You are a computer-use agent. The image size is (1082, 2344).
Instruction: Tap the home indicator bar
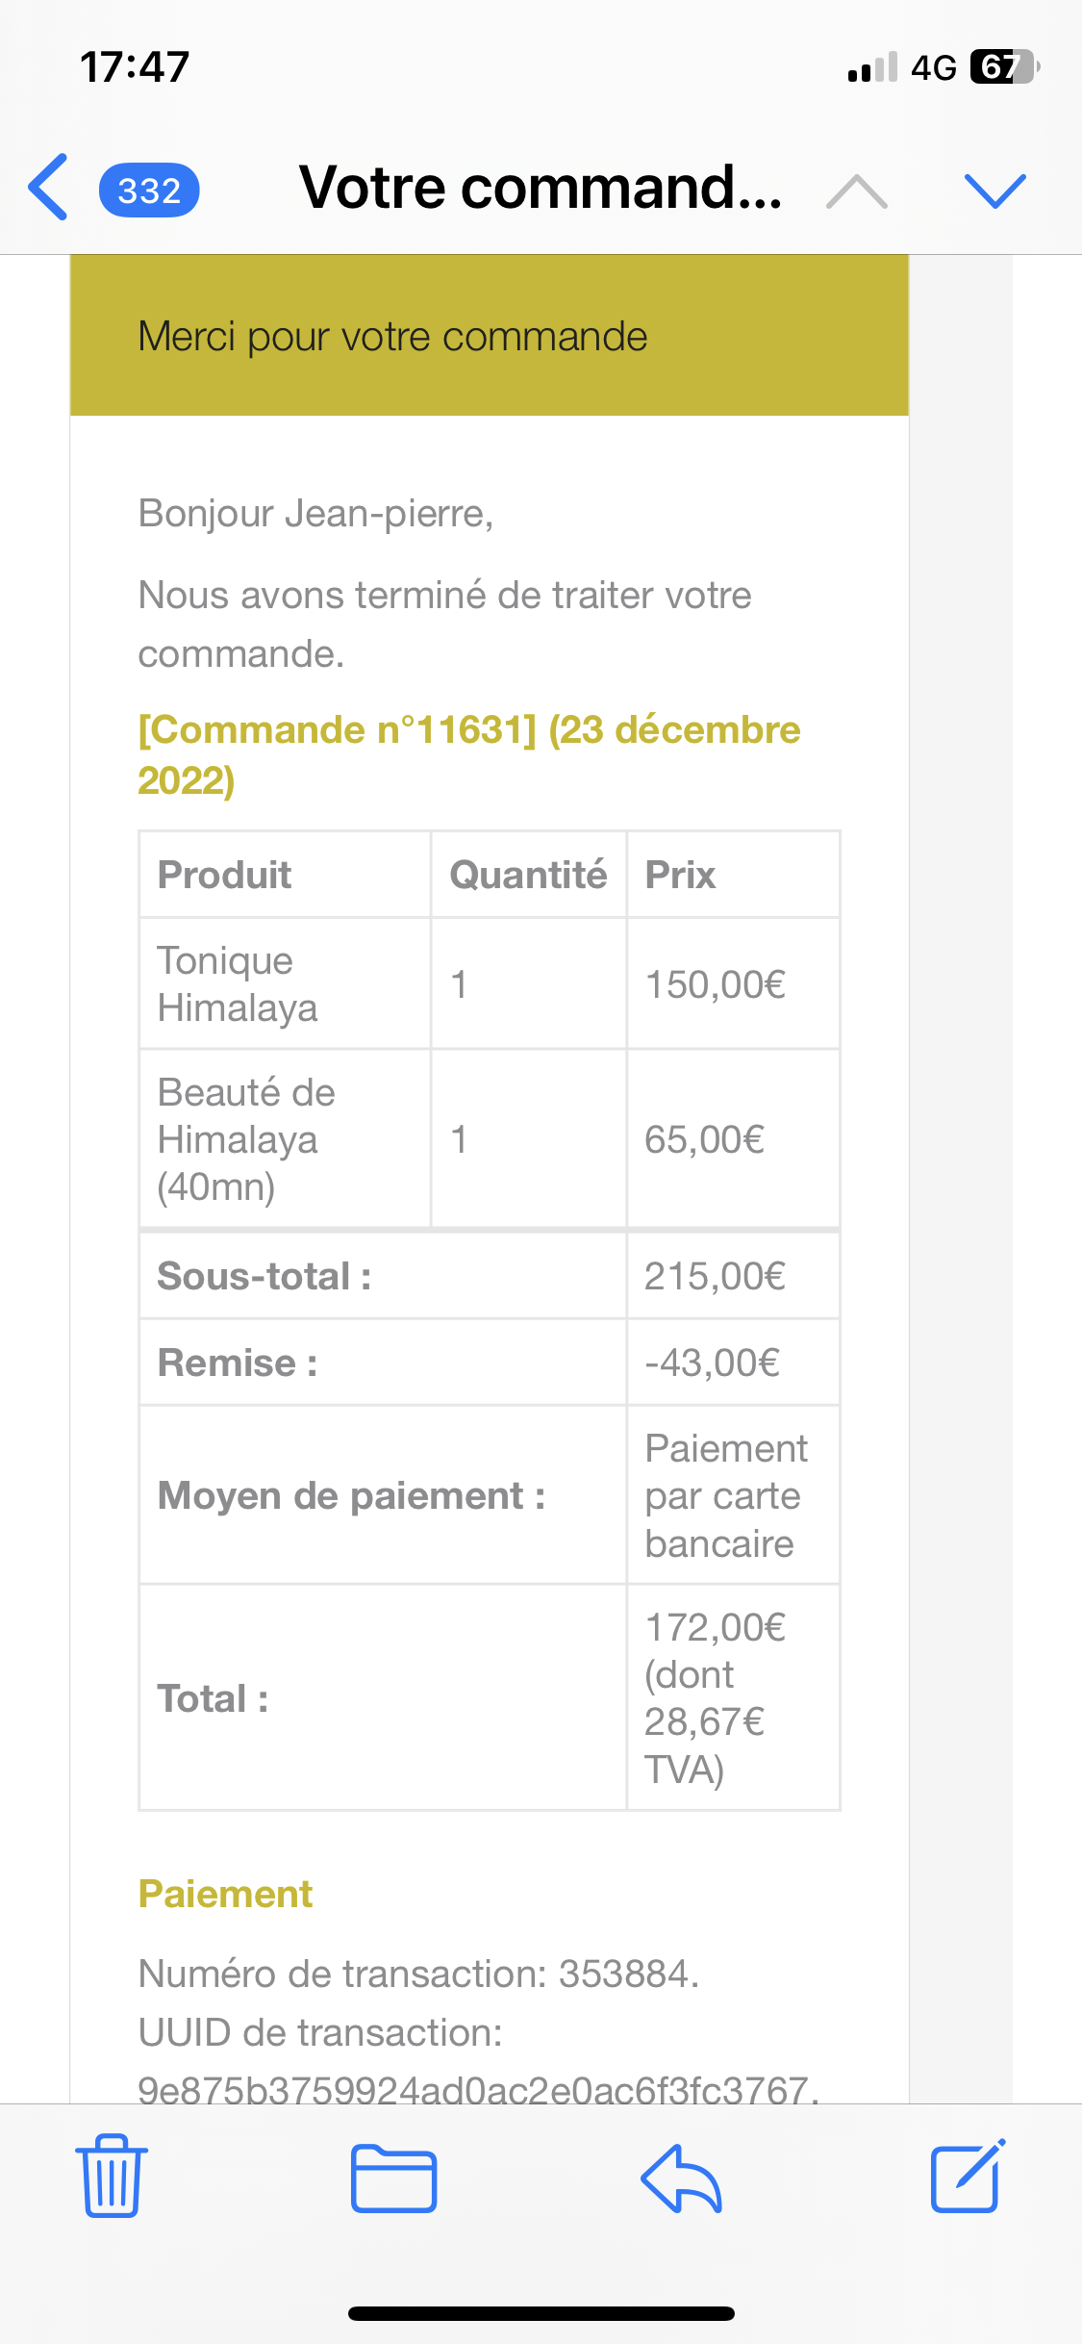tap(541, 2314)
